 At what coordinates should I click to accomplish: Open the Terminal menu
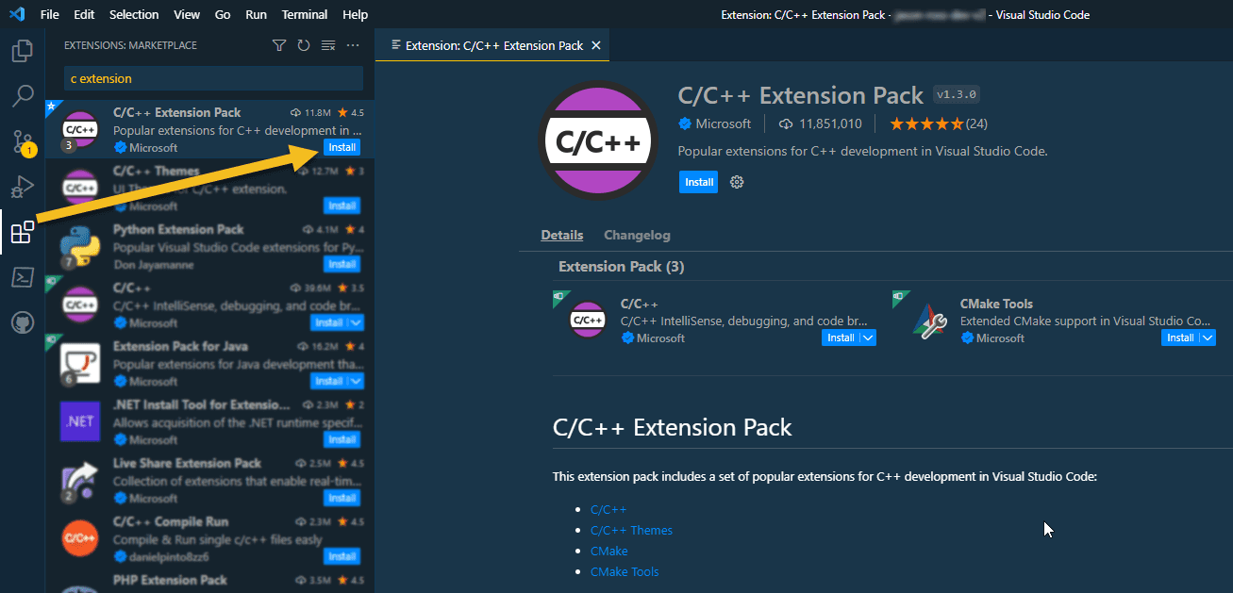(304, 13)
